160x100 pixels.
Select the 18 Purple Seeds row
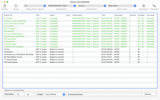click(x=50, y=62)
